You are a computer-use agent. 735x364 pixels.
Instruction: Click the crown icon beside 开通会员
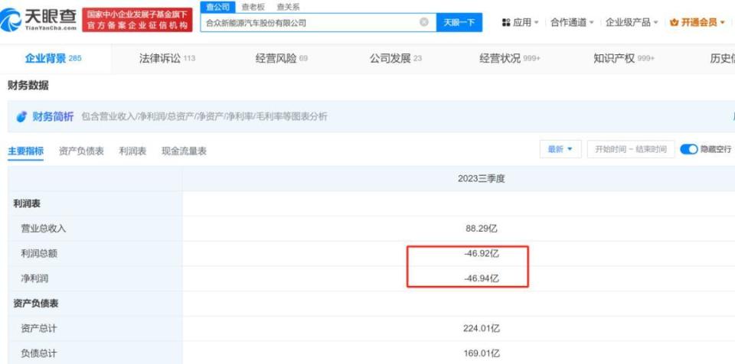point(674,22)
